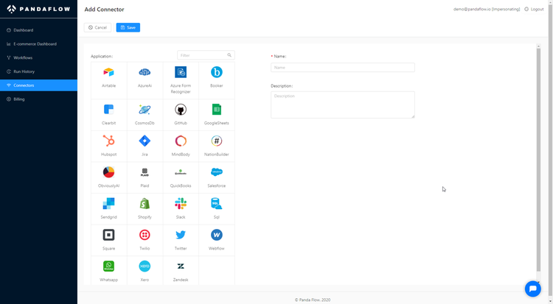
Task: Cancel adding the connector
Action: pyautogui.click(x=97, y=27)
